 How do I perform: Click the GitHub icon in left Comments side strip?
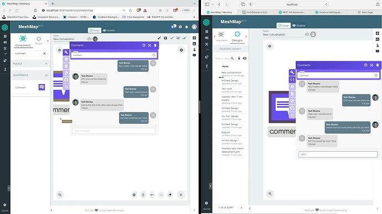click(x=66, y=80)
